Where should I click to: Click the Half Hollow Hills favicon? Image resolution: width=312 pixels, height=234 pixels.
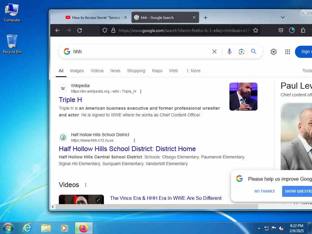63,137
